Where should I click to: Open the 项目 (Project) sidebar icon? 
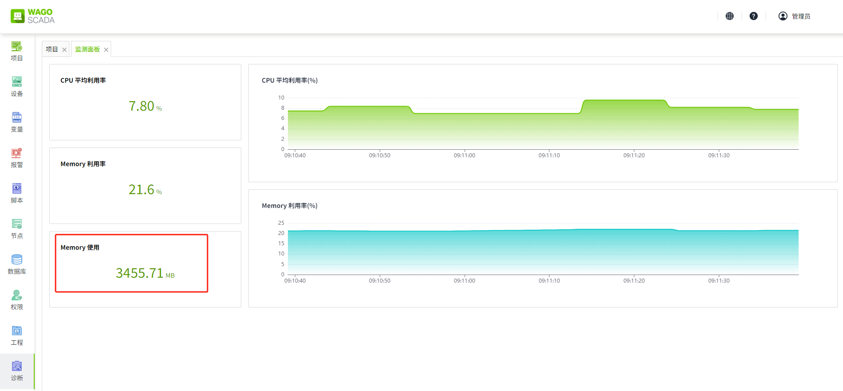tap(17, 51)
